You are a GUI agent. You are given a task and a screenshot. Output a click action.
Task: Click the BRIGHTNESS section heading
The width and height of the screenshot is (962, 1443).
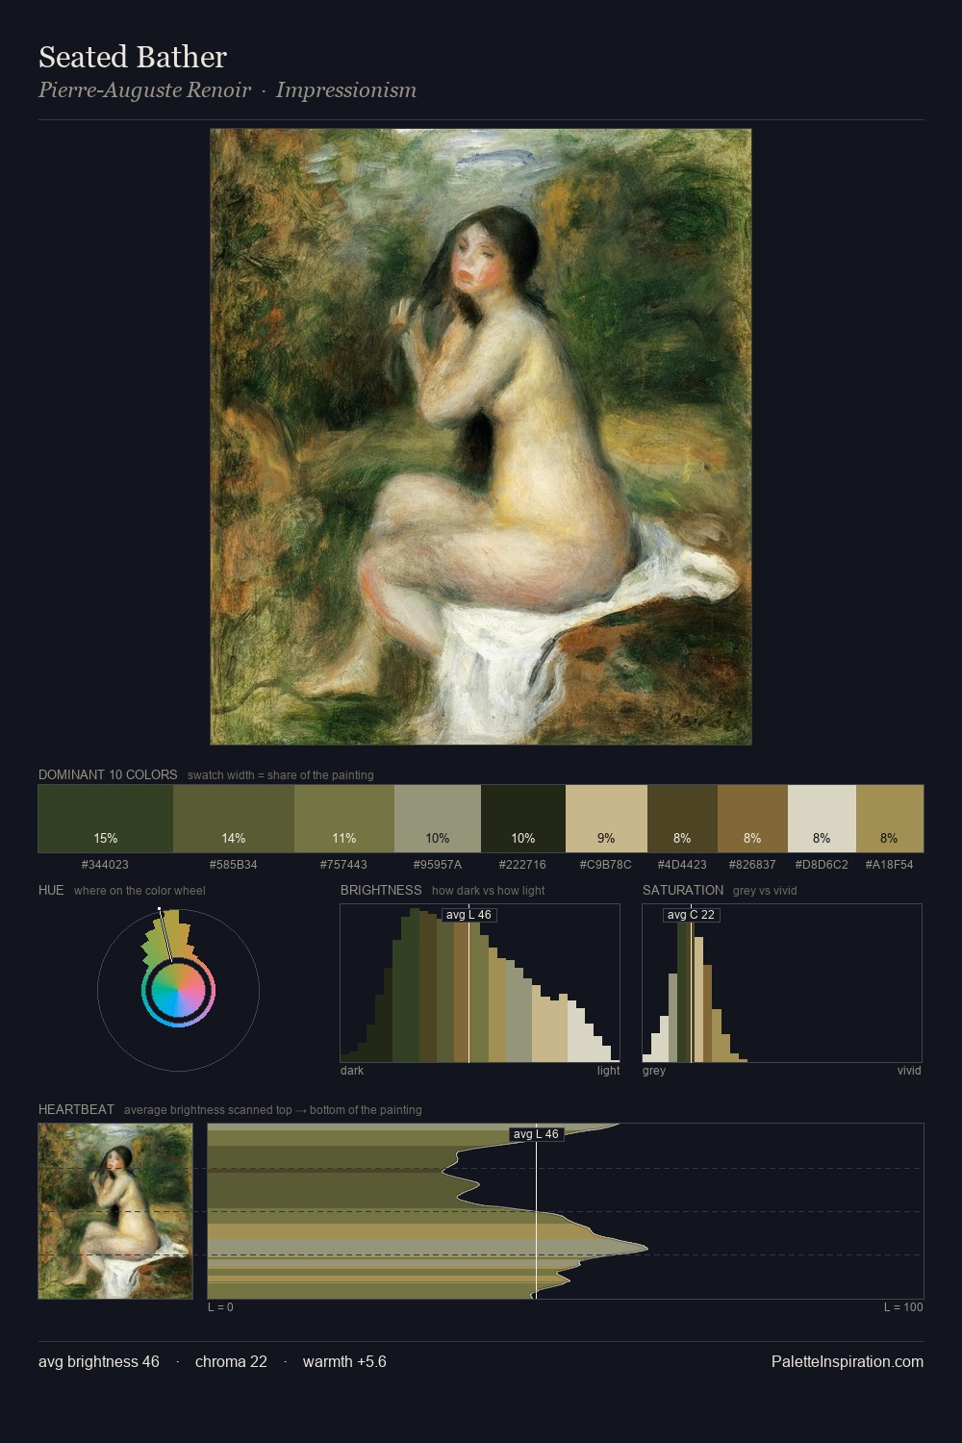coord(381,890)
